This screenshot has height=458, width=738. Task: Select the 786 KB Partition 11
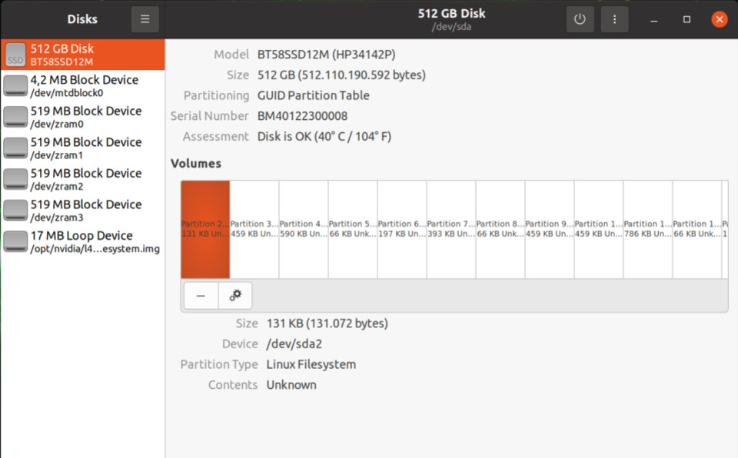(x=648, y=227)
